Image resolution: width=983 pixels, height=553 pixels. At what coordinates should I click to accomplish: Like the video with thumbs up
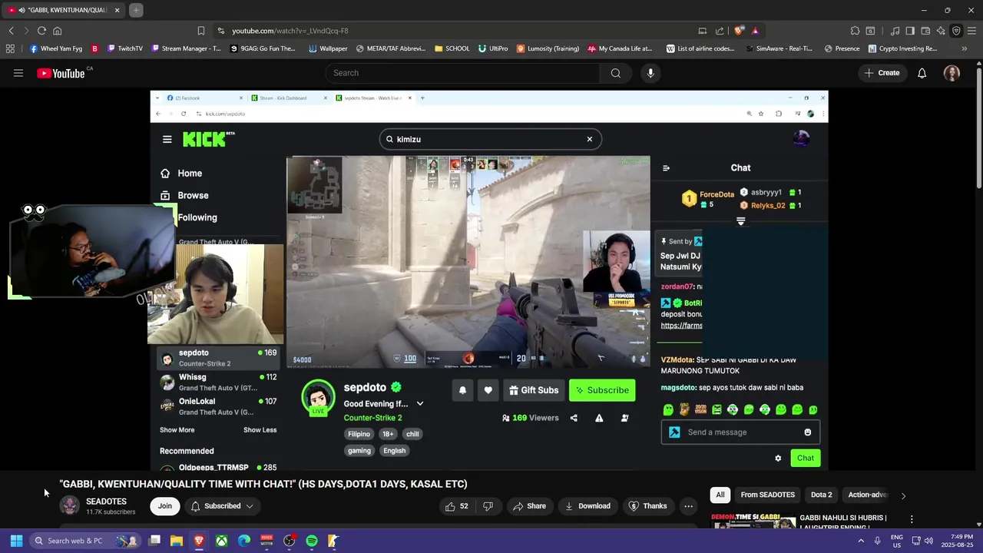coord(457,506)
